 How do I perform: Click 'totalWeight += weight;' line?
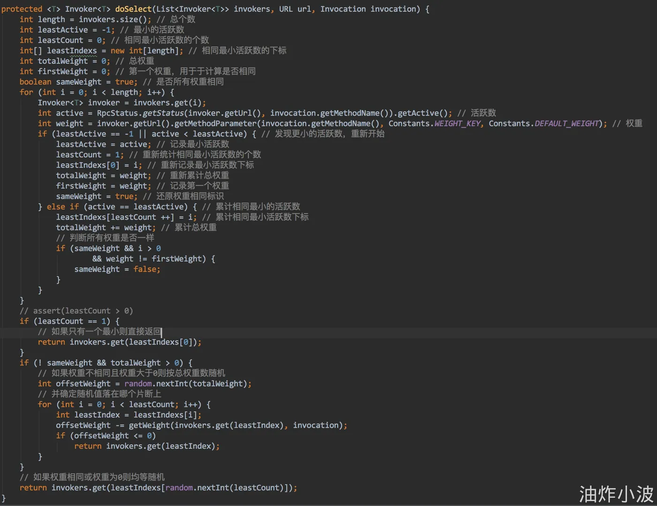(x=106, y=227)
